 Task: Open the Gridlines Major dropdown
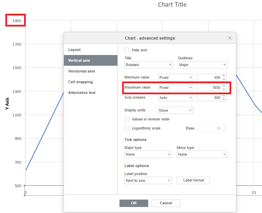click(202, 65)
